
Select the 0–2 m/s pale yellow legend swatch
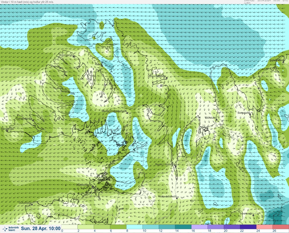click(x=69, y=227)
